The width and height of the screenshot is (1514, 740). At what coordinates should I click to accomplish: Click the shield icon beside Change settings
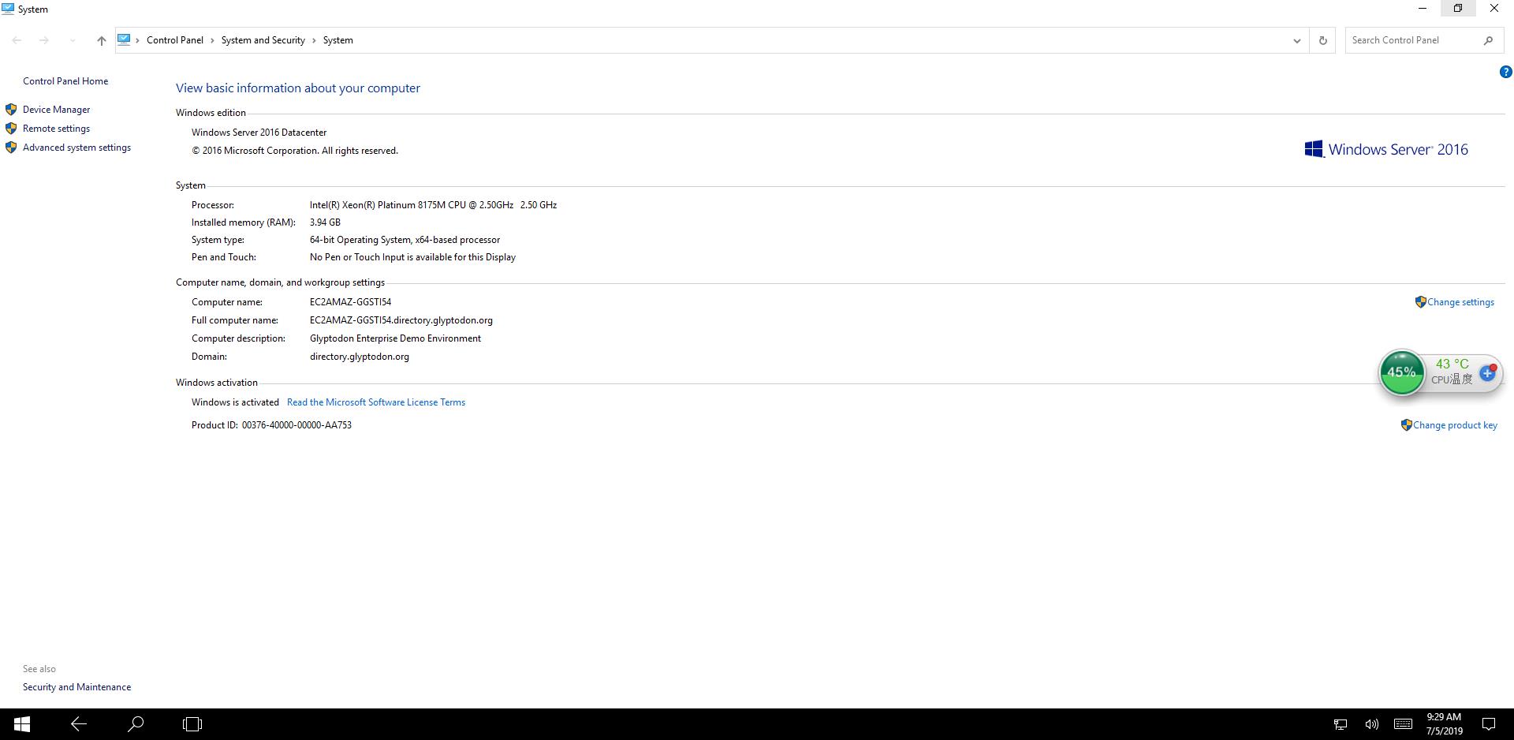pos(1420,302)
